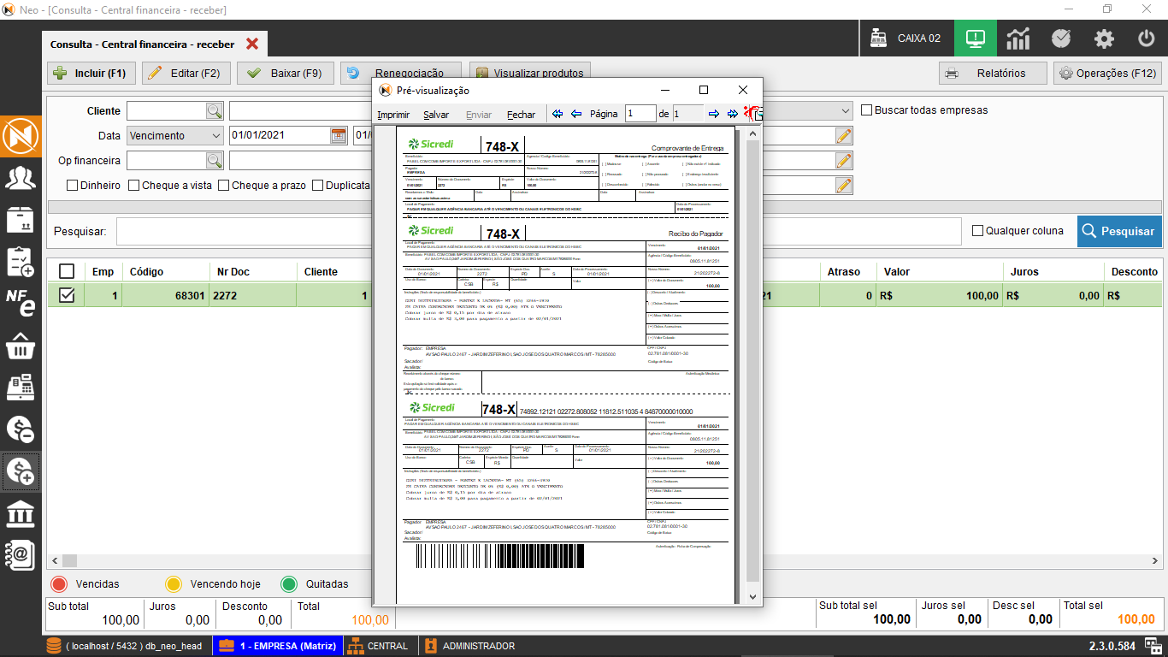The width and height of the screenshot is (1168, 657).
Task: Toggle the Cheque a vista checkbox
Action: tap(134, 185)
